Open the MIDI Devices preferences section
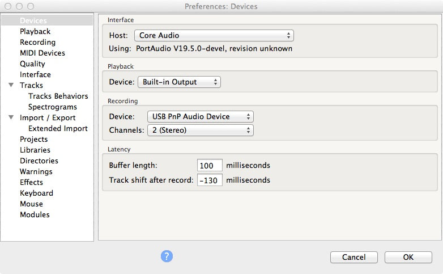The height and width of the screenshot is (274, 443). [42, 53]
